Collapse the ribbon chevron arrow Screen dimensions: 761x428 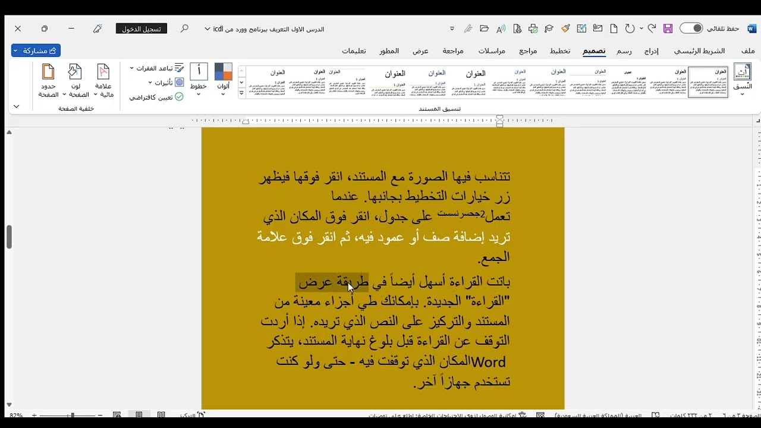click(16, 106)
